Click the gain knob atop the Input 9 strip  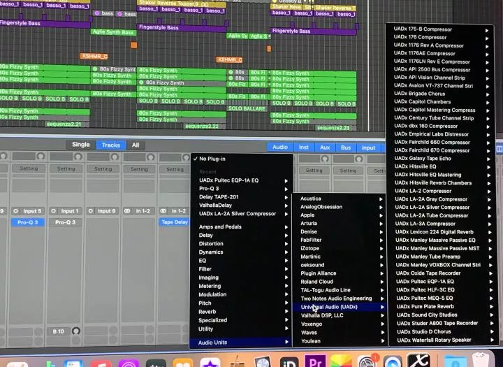tap(115, 157)
